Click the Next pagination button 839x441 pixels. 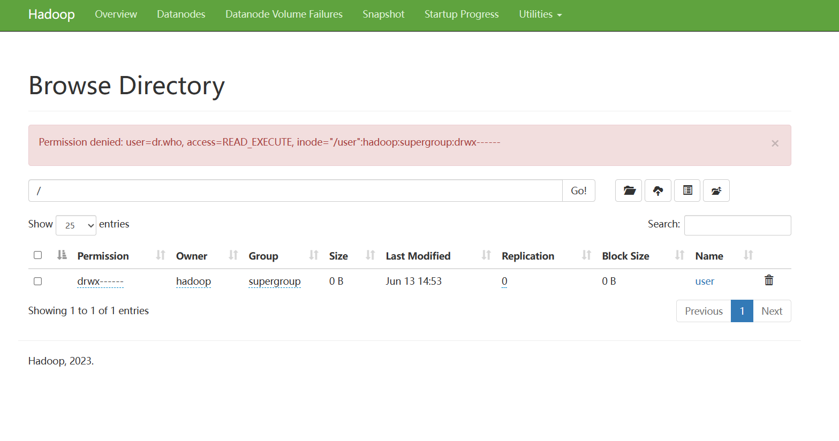click(772, 311)
